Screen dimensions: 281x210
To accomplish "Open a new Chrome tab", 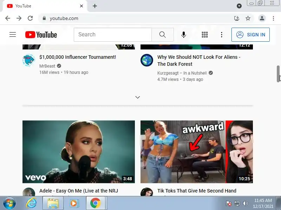I will (95, 6).
